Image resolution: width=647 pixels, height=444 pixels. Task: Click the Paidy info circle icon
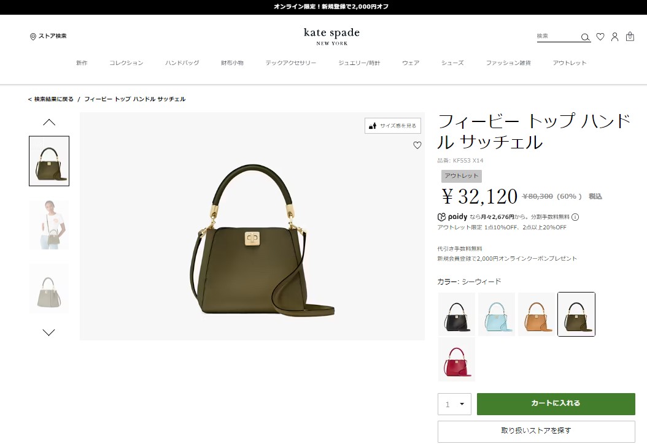575,217
